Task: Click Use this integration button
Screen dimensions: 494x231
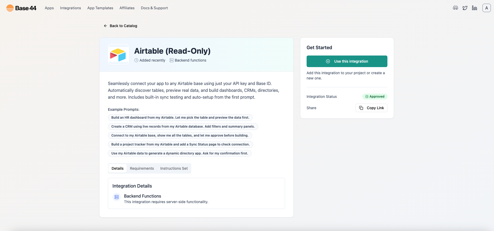Action: pos(347,61)
